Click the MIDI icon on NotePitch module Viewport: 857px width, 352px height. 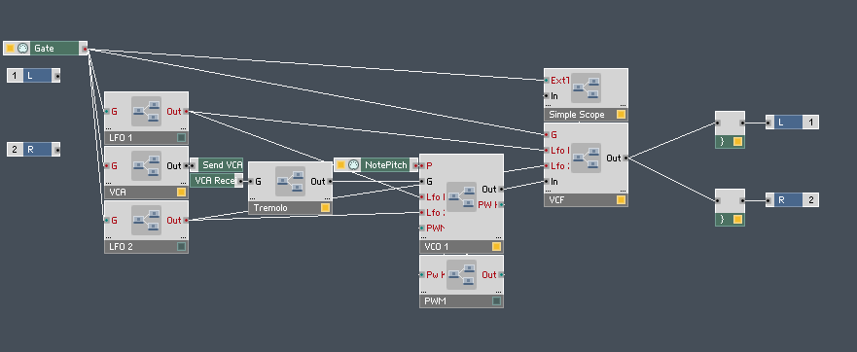coord(353,164)
